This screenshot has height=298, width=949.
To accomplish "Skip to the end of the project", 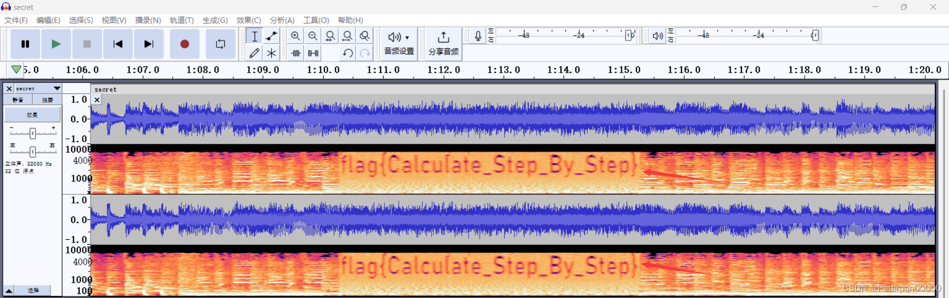I will tap(148, 44).
